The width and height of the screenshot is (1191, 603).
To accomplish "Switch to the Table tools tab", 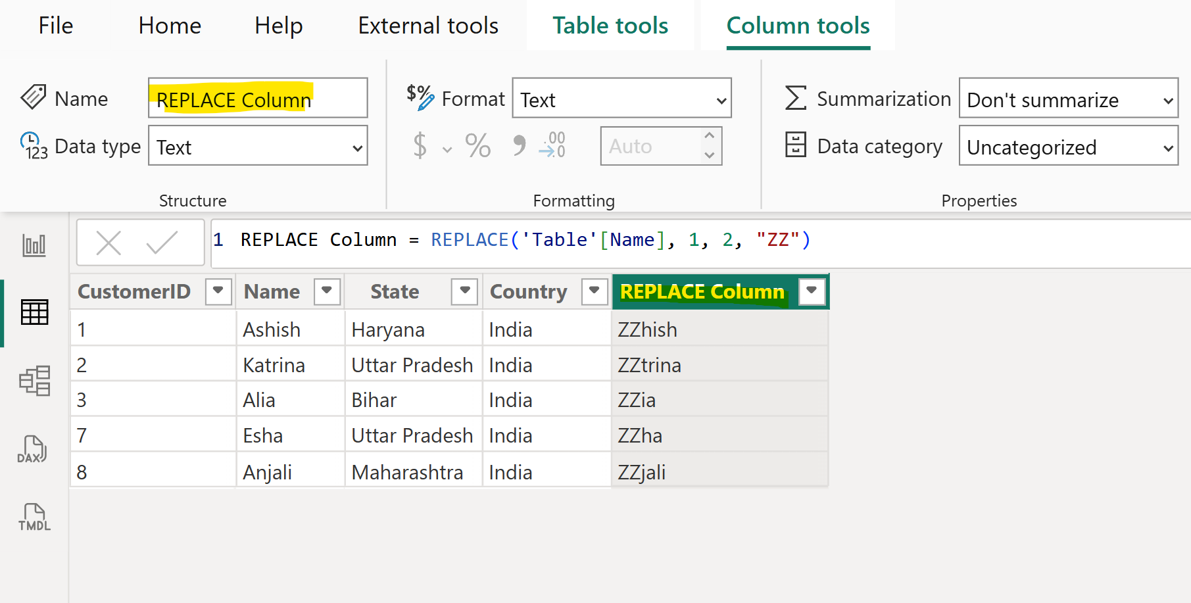I will point(610,26).
